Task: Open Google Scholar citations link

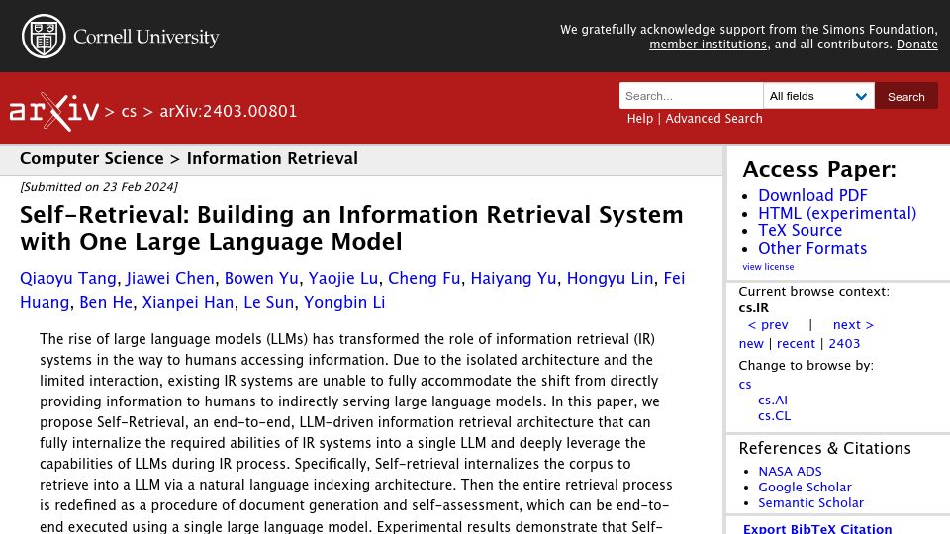Action: click(x=805, y=487)
